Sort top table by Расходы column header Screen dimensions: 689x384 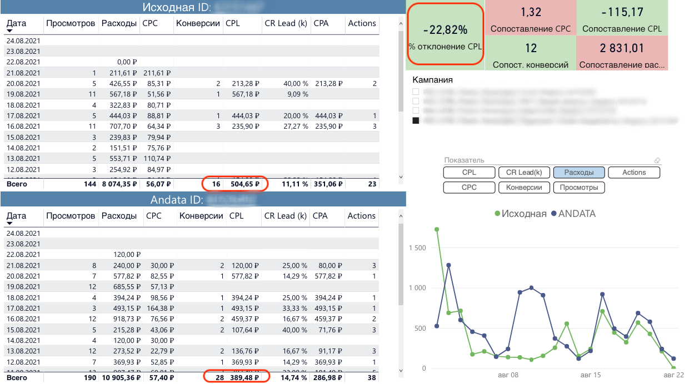119,23
